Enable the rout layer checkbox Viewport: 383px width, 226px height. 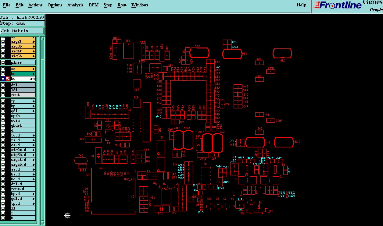pos(3,95)
